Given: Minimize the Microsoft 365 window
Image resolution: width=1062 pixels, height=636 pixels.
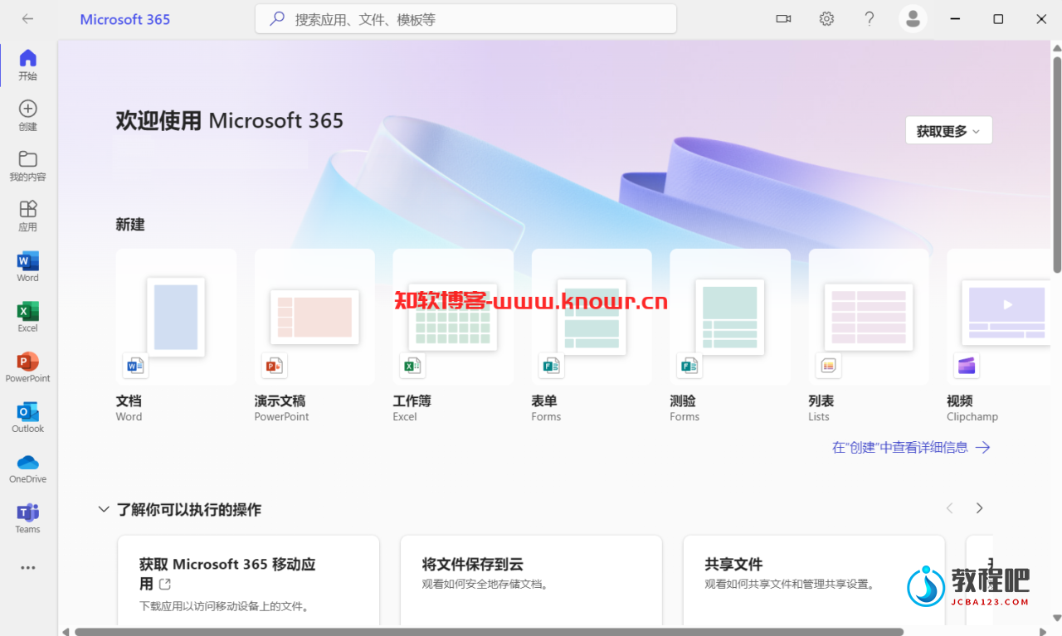Looking at the screenshot, I should click(956, 19).
